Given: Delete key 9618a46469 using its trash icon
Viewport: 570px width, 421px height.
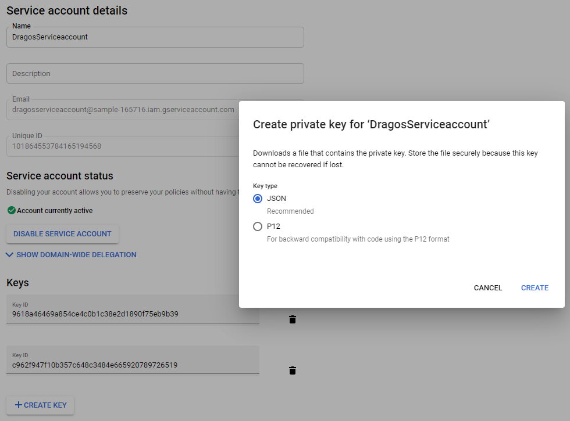Looking at the screenshot, I should [293, 319].
